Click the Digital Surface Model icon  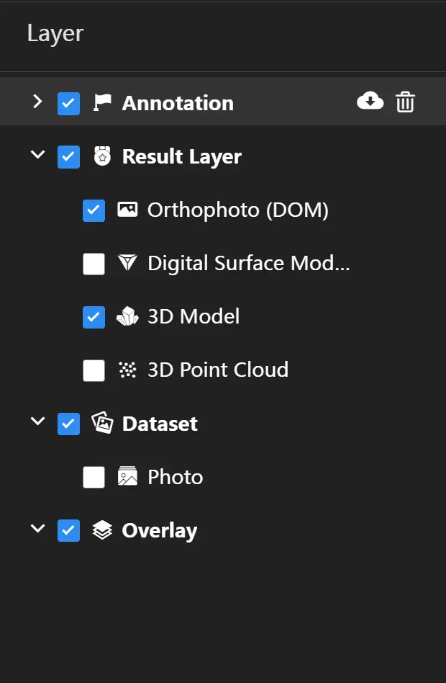coord(127,263)
